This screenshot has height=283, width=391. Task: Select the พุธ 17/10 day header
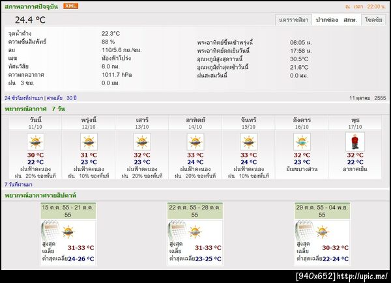pyautogui.click(x=355, y=123)
